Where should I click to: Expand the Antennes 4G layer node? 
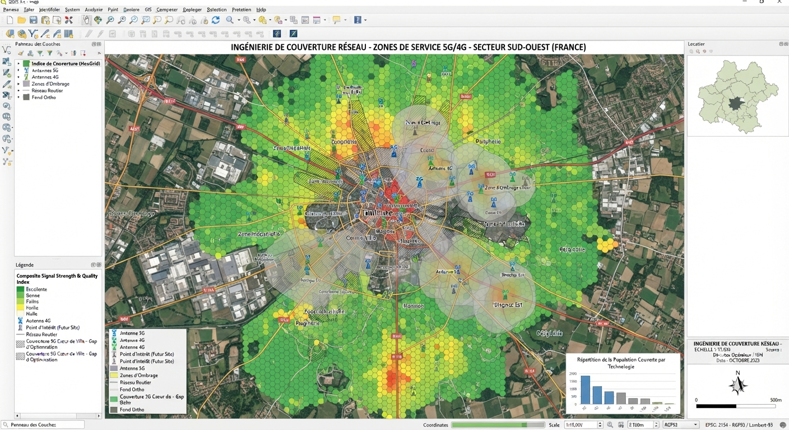point(18,77)
